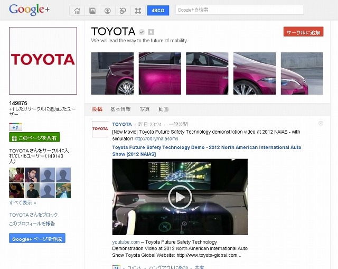Open the fourth car photo showing front wheel
This screenshot has height=269, width=338.
255,73
